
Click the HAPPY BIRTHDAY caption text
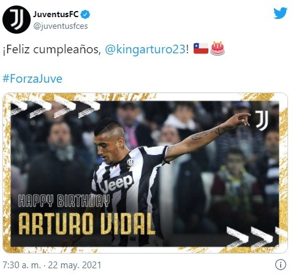(64, 201)
